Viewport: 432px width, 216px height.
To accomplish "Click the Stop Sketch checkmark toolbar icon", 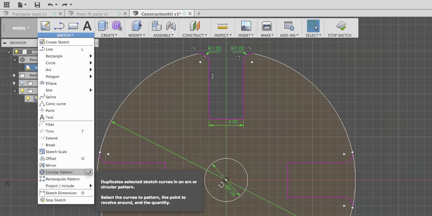I will (x=341, y=26).
